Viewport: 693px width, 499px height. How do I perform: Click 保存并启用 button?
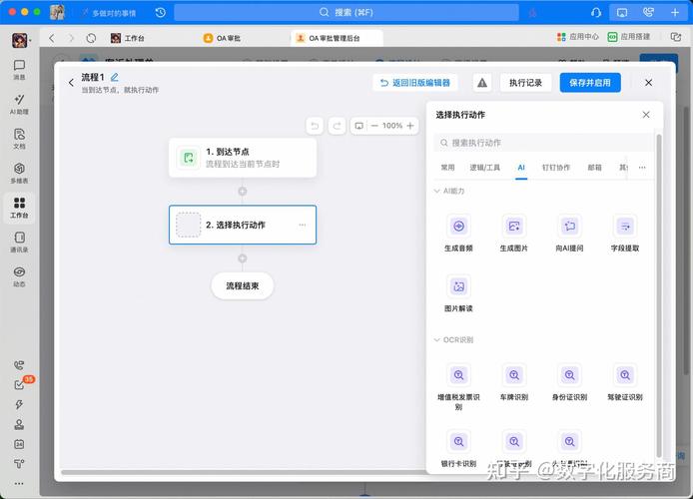click(x=590, y=83)
